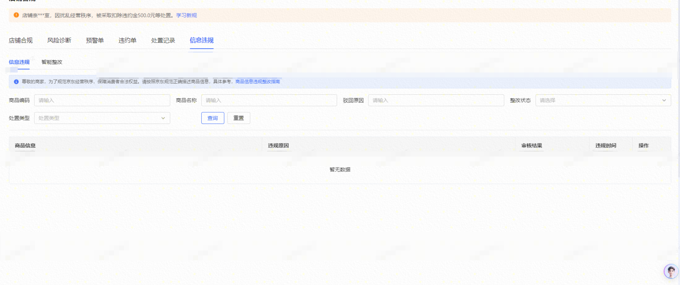
Task: Select the top-level 信息违规 tab
Action: pos(202,40)
